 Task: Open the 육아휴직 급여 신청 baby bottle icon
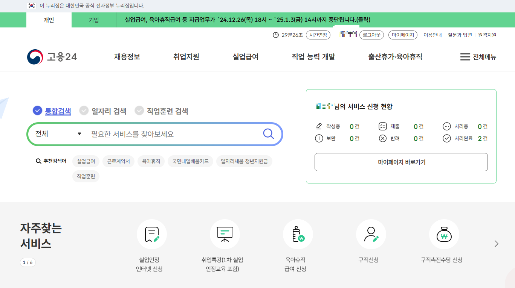(298, 234)
